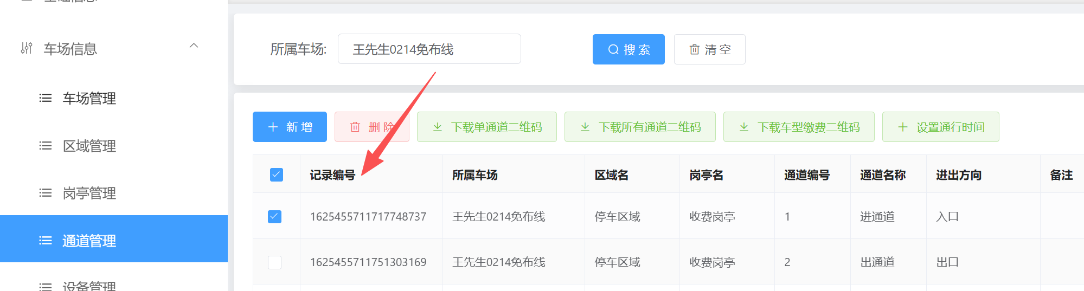This screenshot has width=1084, height=291.
Task: Click the 所属车场 input field
Action: click(x=429, y=49)
